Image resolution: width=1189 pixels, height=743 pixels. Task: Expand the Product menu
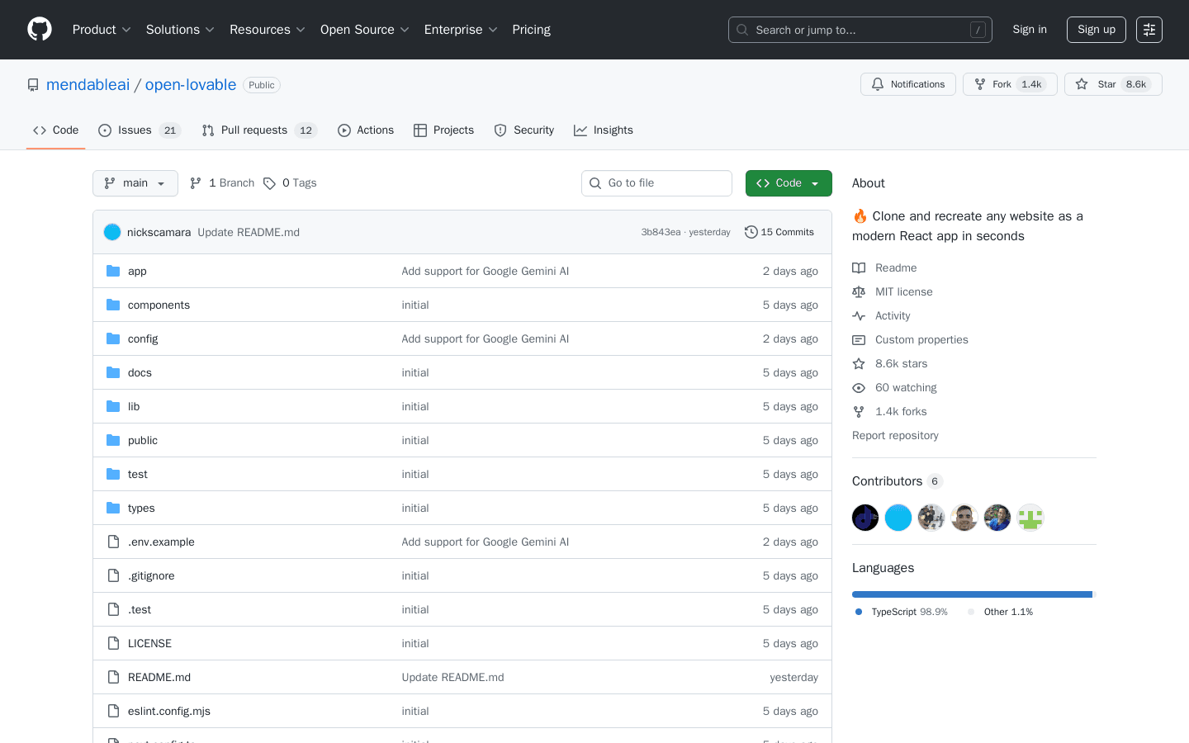(x=102, y=30)
